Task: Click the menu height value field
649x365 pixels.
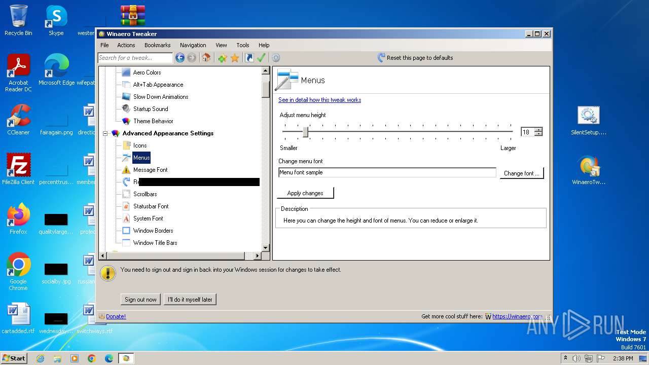Action: [527, 132]
